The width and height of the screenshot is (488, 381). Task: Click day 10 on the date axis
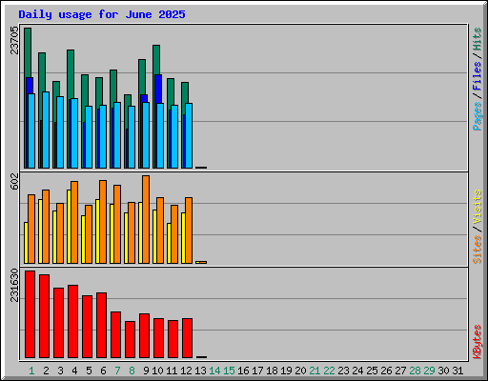pos(157,371)
